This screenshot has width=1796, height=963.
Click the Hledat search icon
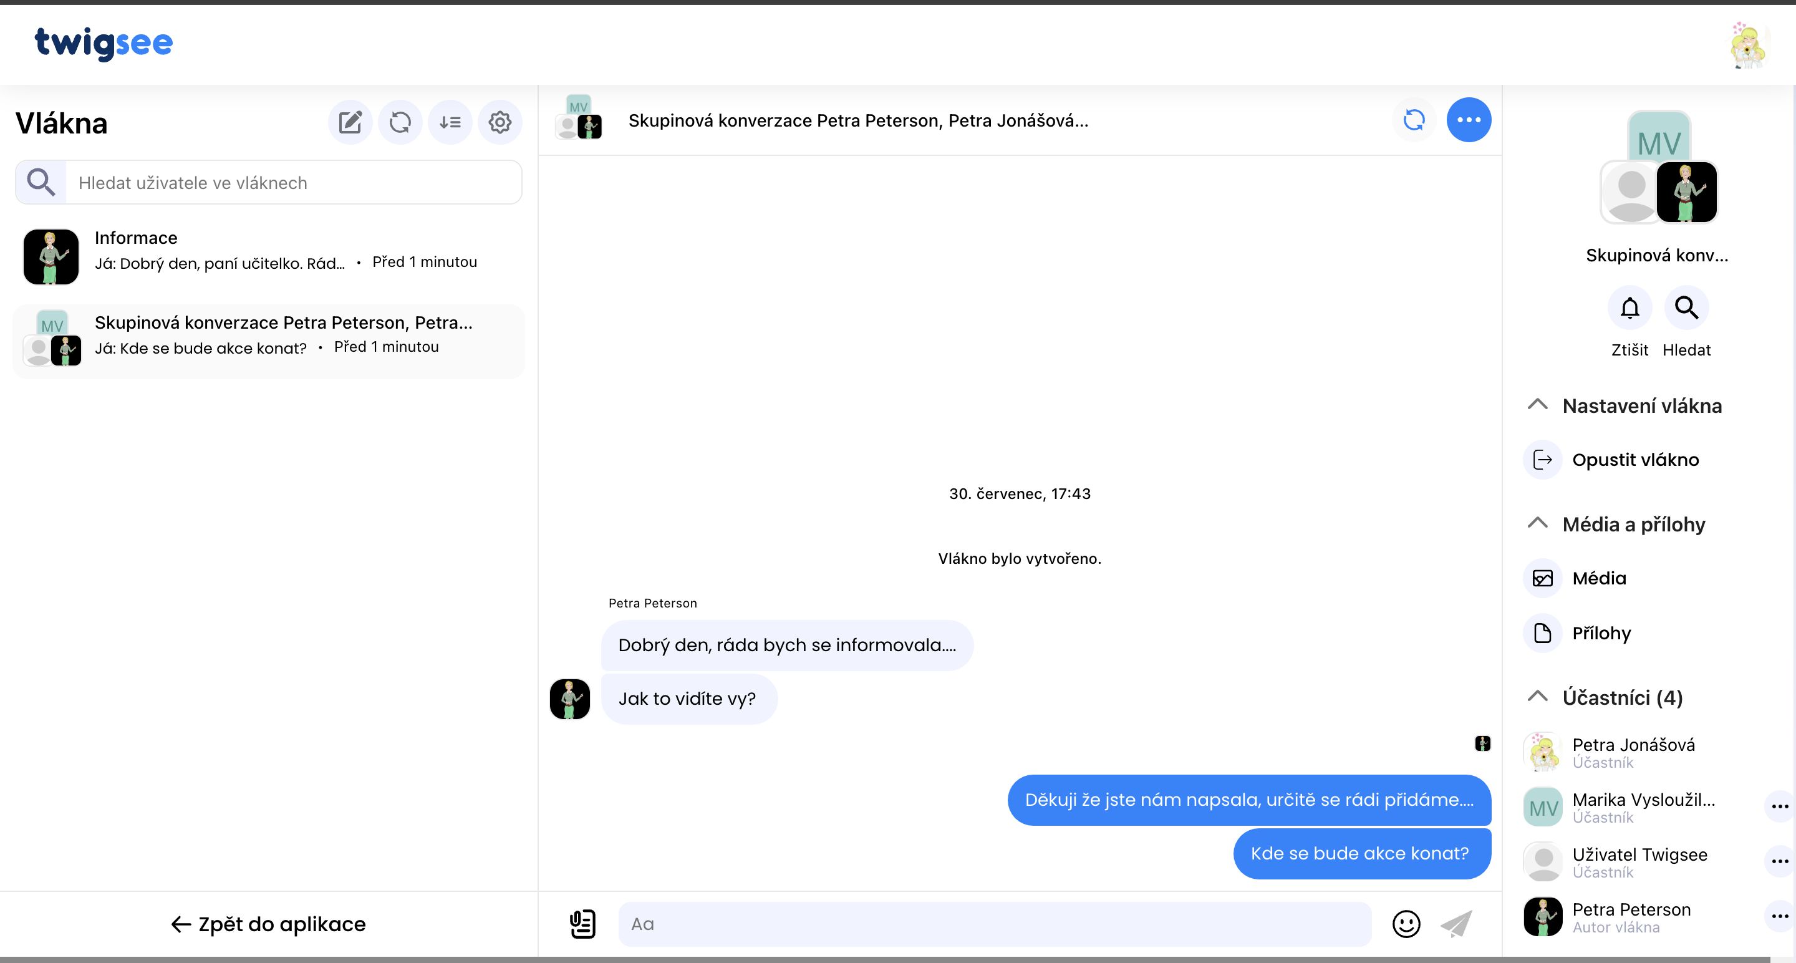1686,309
